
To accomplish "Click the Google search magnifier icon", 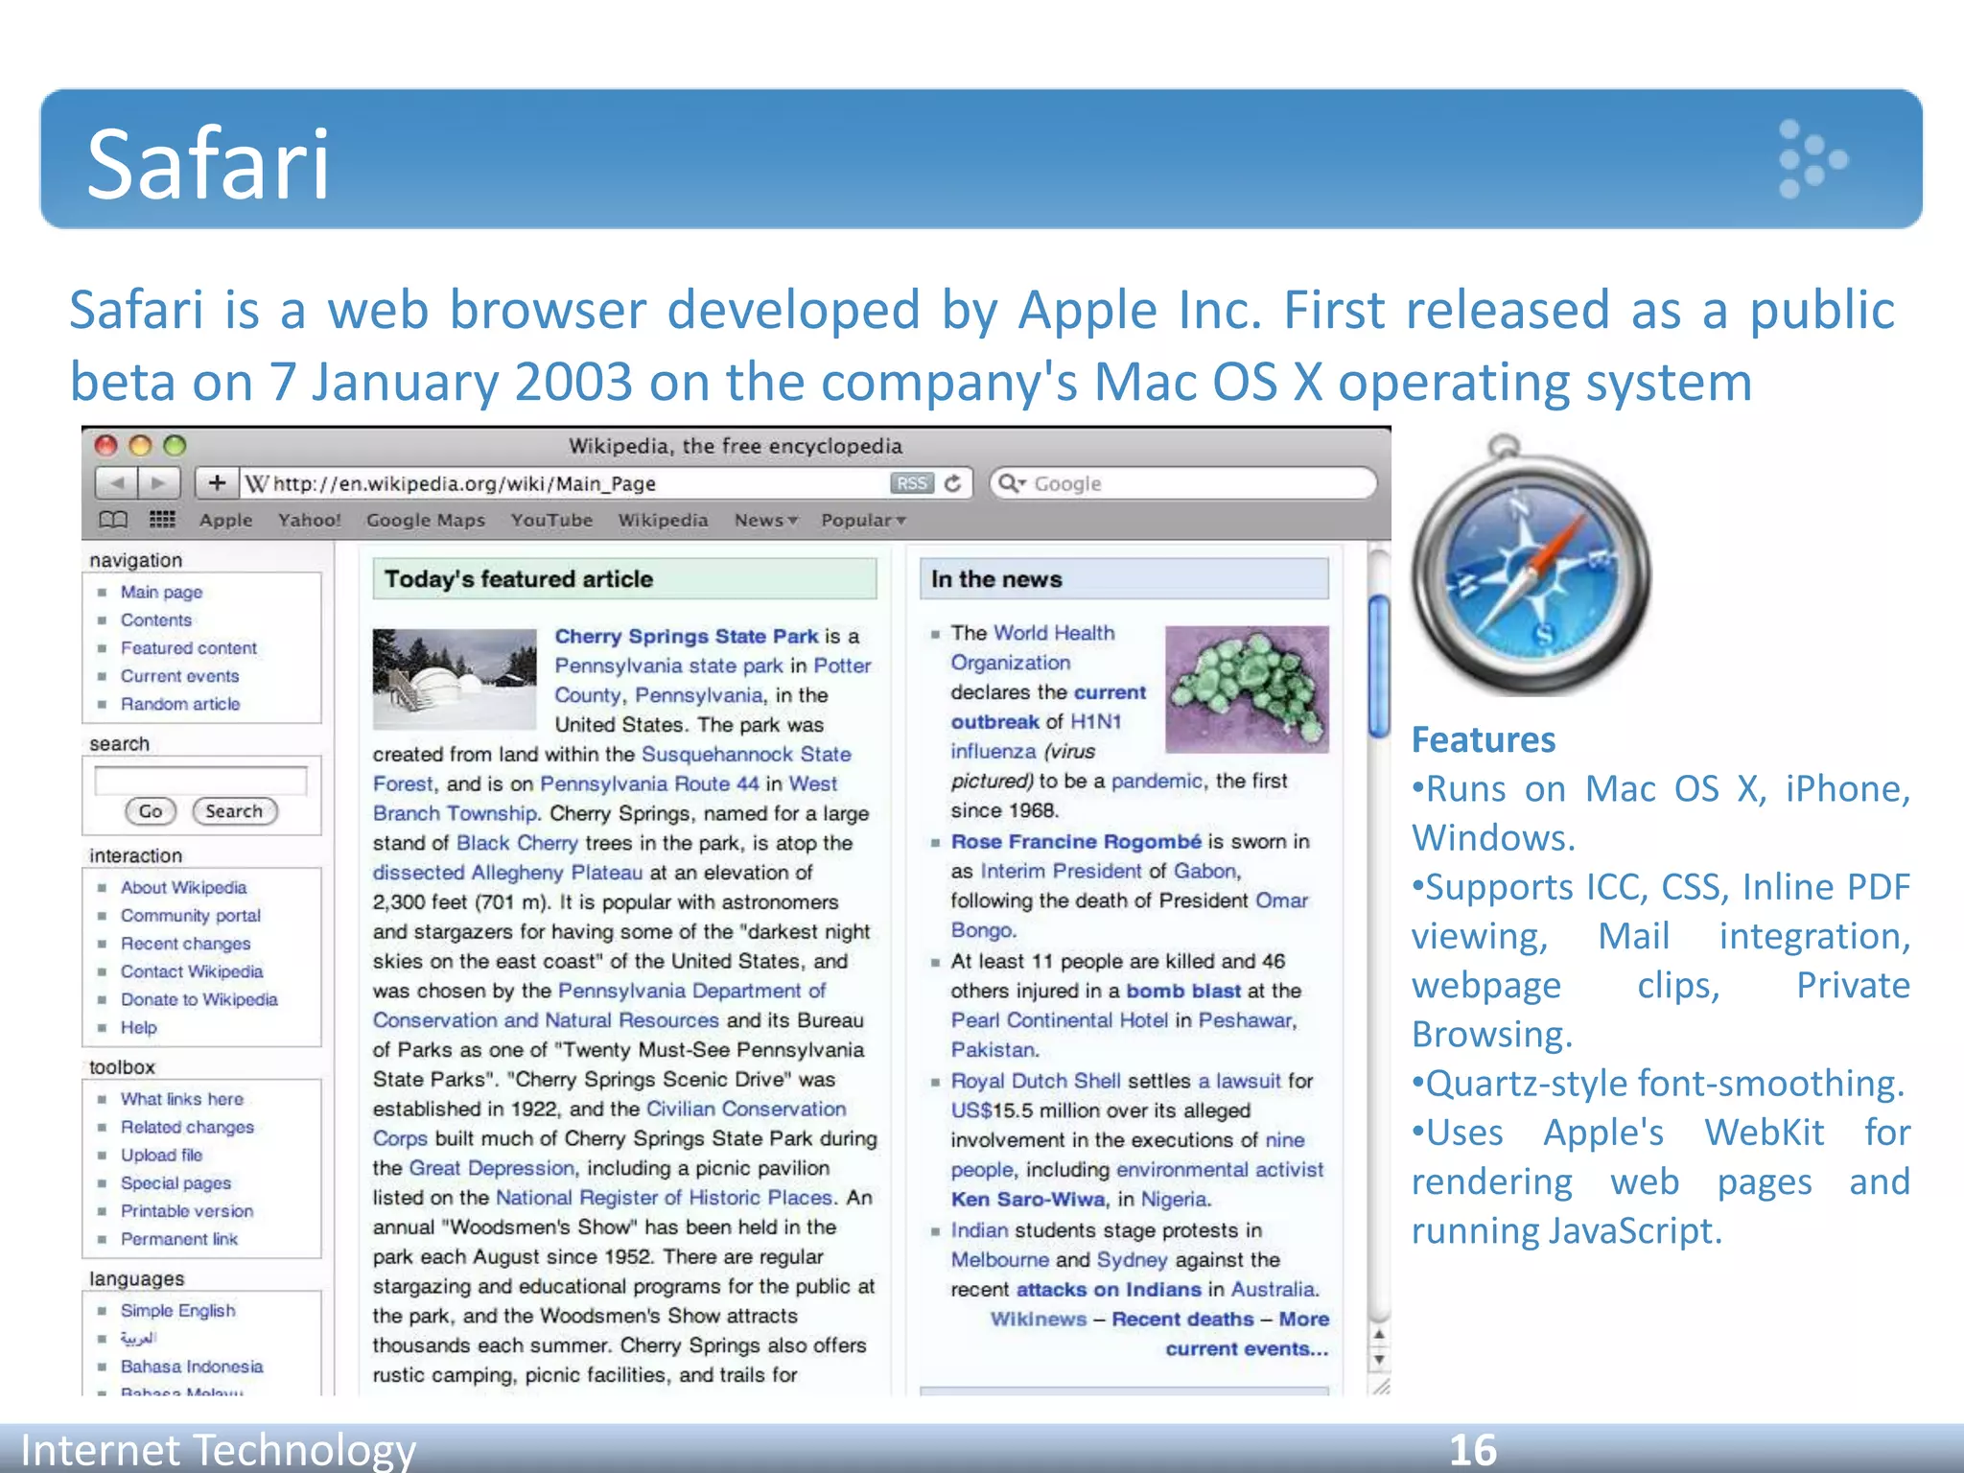I will [x=1012, y=483].
